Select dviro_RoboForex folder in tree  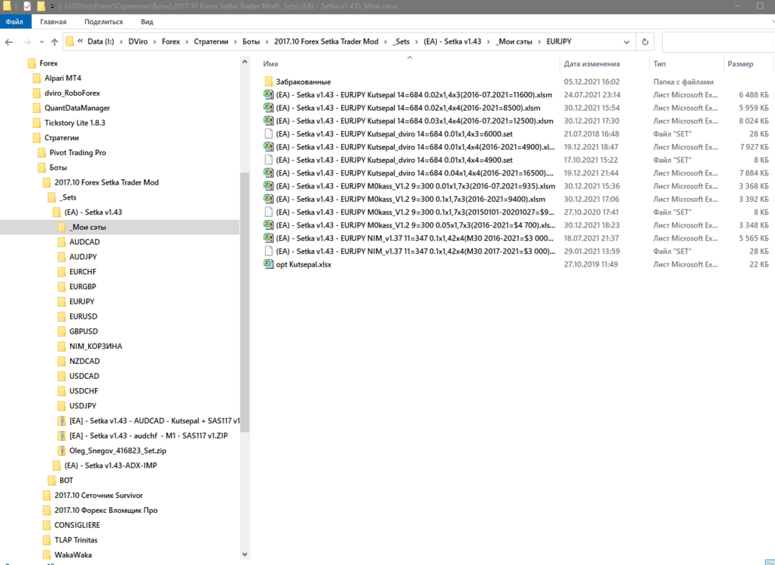[x=72, y=93]
